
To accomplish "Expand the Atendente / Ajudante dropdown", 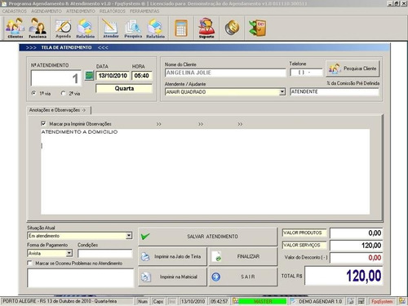I will pyautogui.click(x=282, y=92).
